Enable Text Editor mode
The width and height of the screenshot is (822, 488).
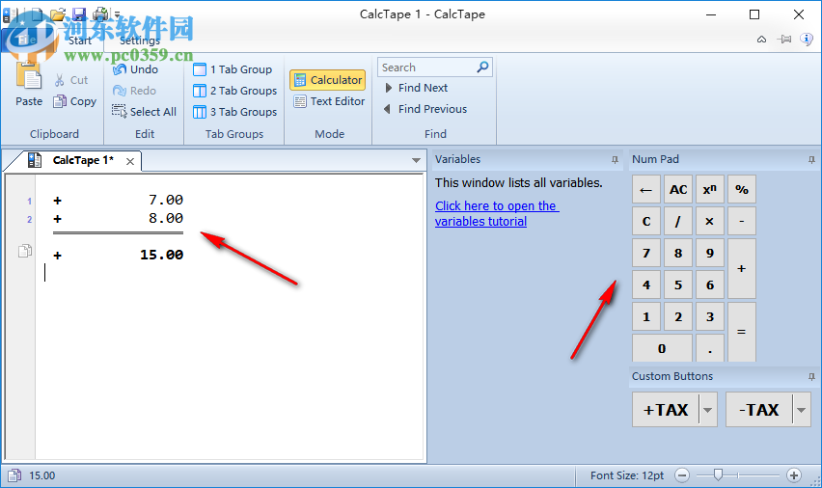(329, 101)
